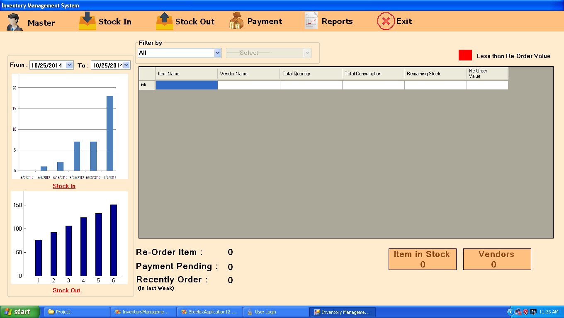
Task: Click the red security shield tray icon
Action: point(525,312)
